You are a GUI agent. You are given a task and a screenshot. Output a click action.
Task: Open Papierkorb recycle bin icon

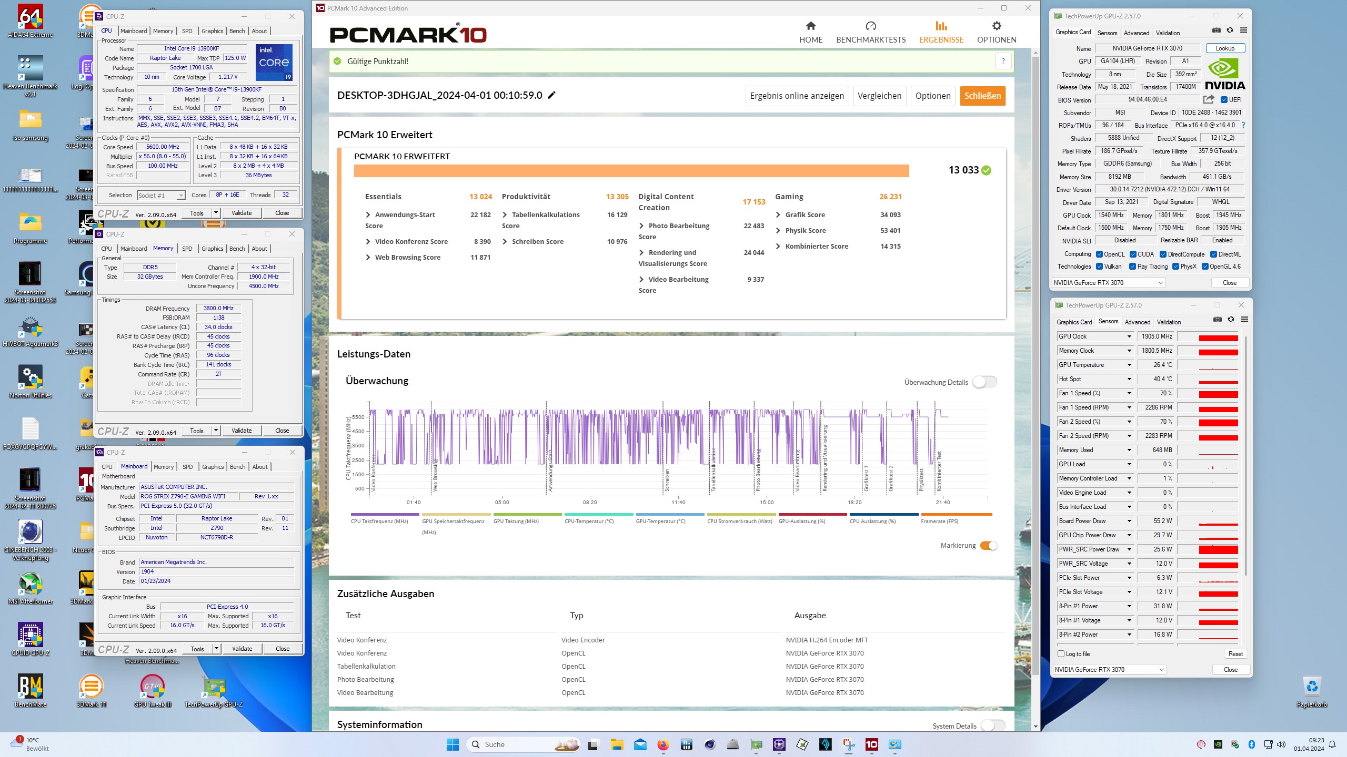(x=1312, y=692)
